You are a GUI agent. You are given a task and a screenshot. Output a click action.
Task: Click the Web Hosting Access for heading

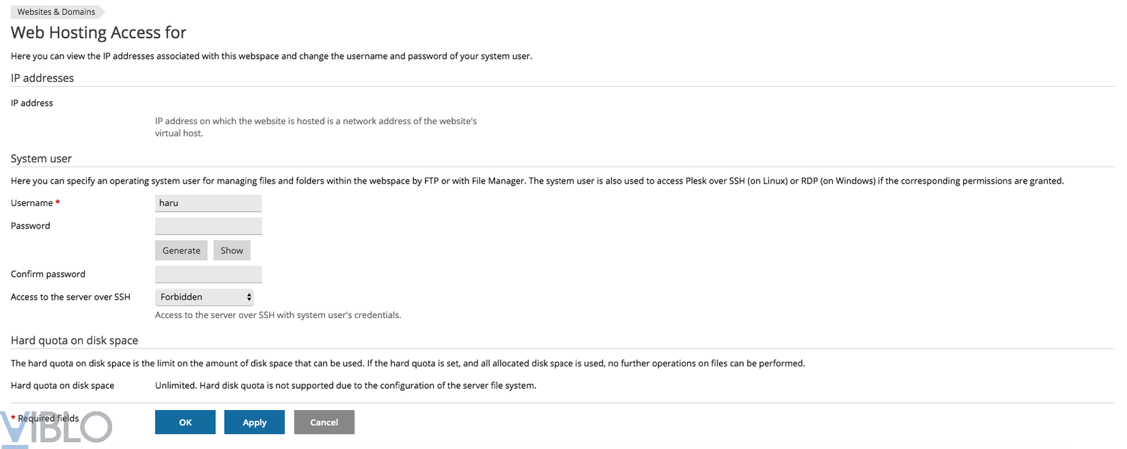[x=98, y=33]
